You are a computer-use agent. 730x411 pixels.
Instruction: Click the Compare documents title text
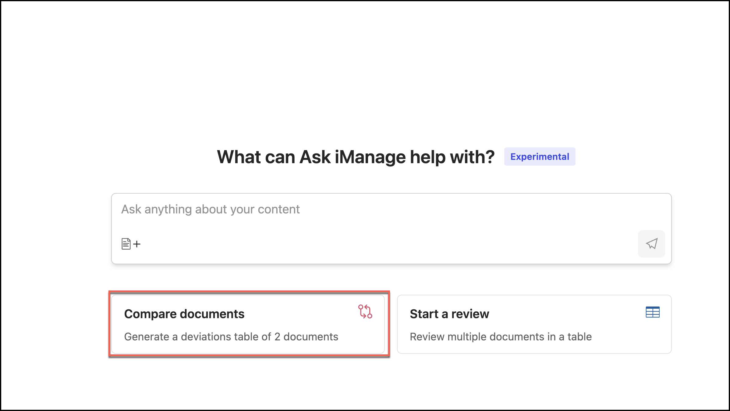tap(184, 314)
